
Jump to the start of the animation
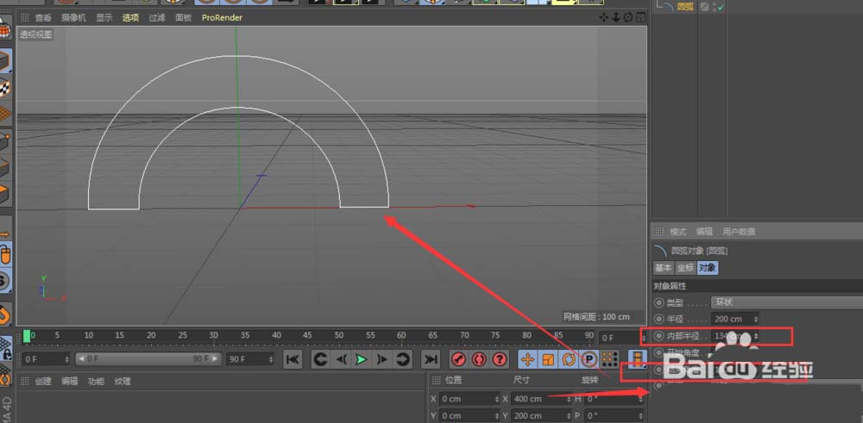293,359
